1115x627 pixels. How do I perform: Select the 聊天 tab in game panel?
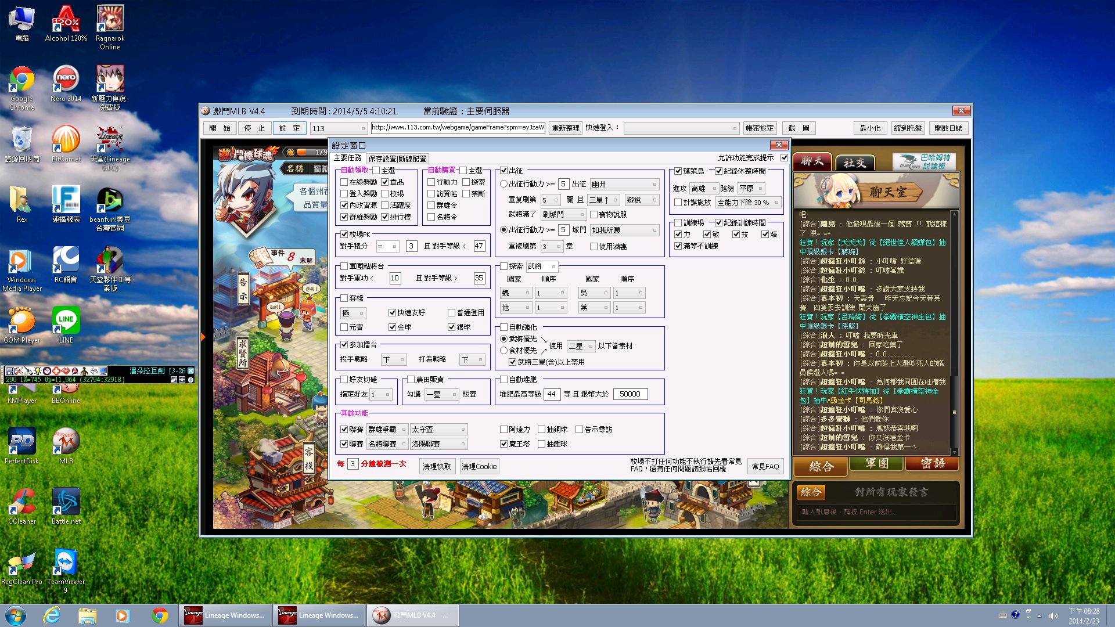812,161
